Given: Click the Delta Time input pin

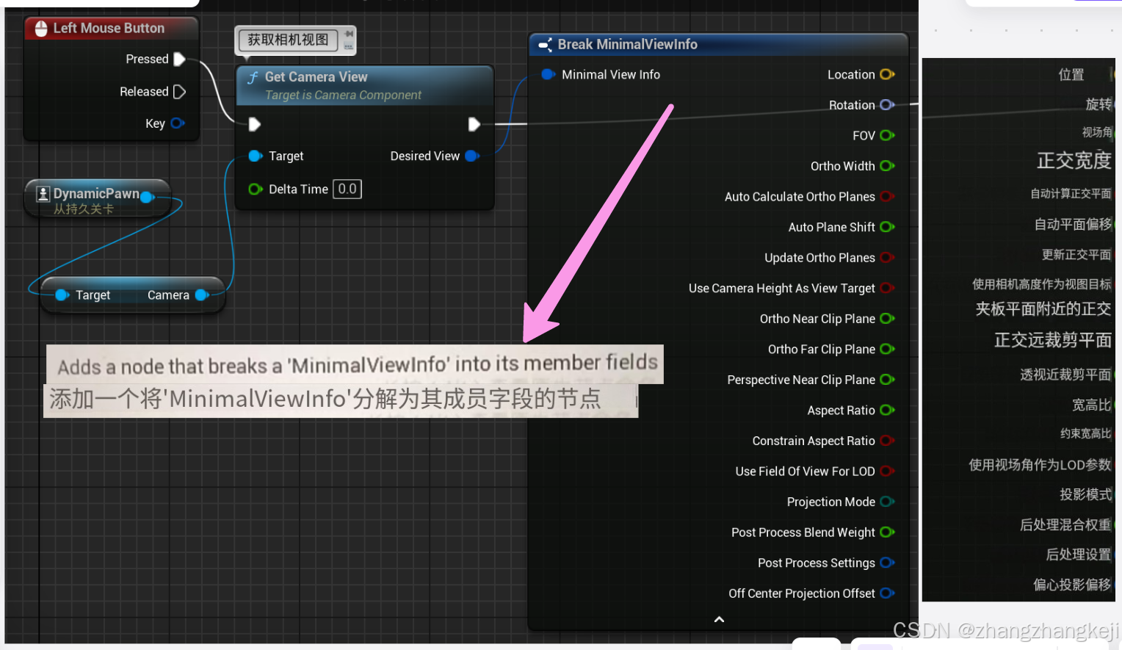Looking at the screenshot, I should (256, 189).
